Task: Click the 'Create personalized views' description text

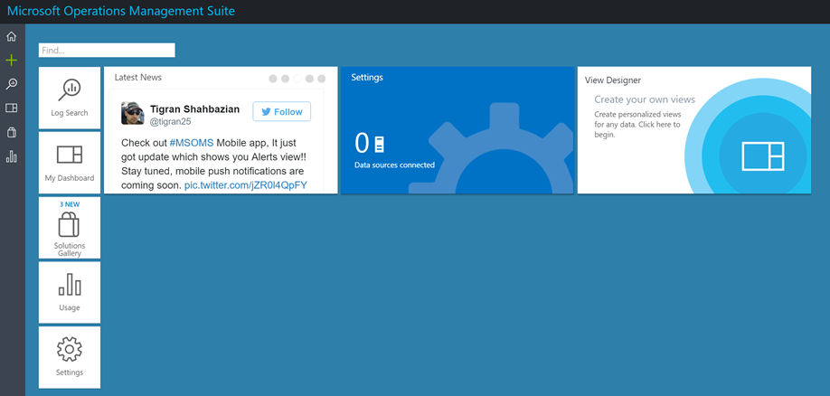Action: (x=637, y=125)
